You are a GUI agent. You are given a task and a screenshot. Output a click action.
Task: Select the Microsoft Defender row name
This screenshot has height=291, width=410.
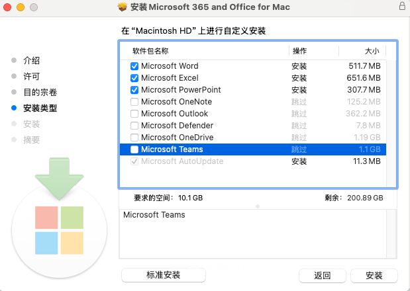click(x=178, y=126)
